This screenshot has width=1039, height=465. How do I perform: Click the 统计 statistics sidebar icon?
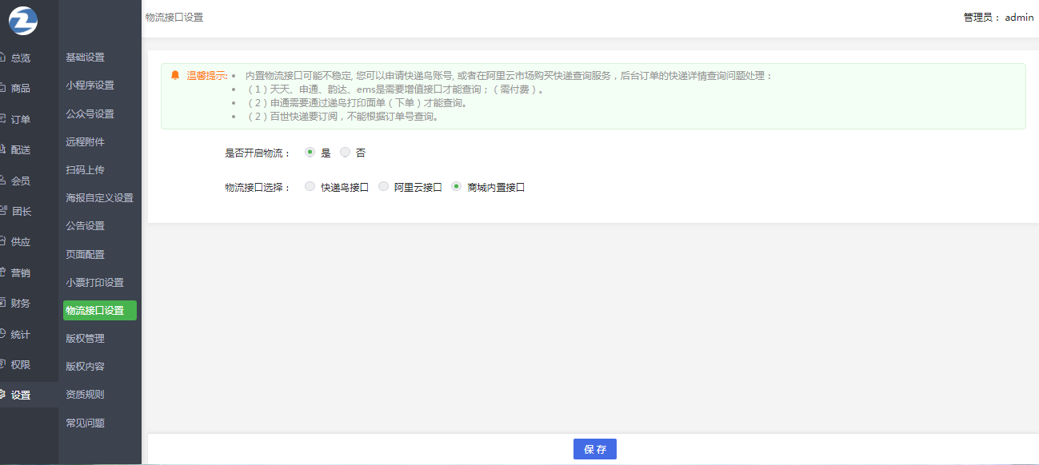pos(3,334)
